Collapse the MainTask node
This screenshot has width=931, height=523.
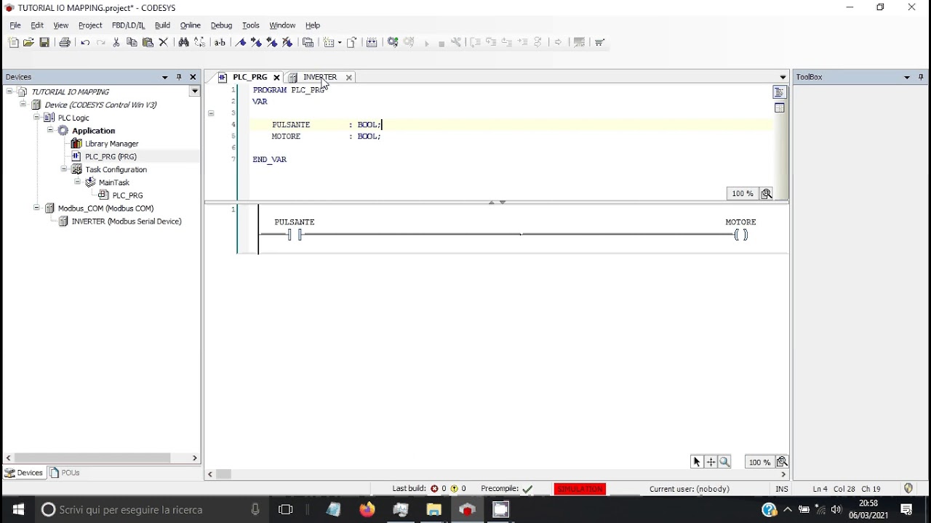pyautogui.click(x=77, y=182)
